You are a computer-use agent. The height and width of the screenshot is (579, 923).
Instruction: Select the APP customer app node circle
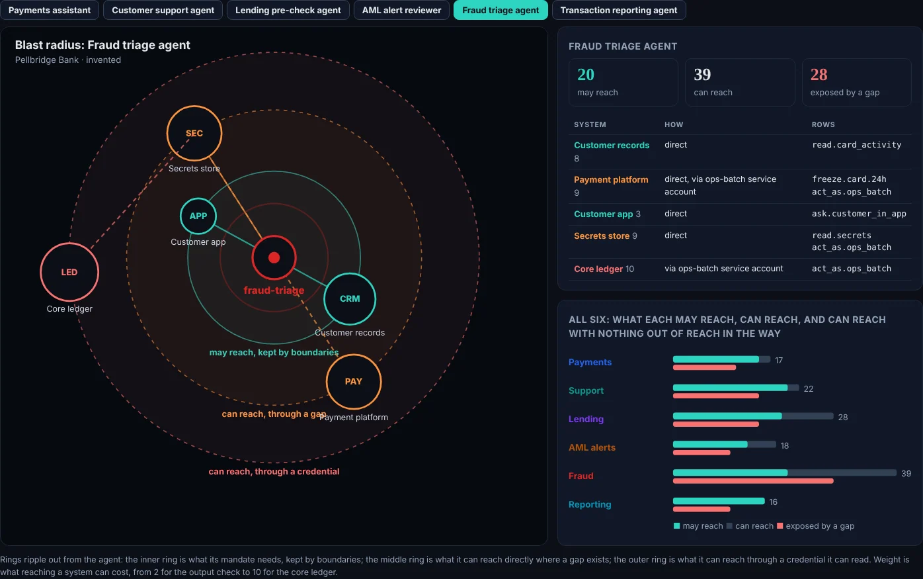(x=198, y=216)
